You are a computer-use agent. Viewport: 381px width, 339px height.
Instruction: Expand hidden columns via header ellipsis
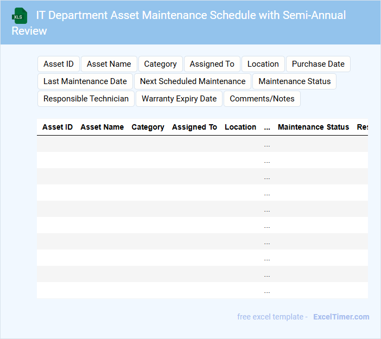pos(267,127)
